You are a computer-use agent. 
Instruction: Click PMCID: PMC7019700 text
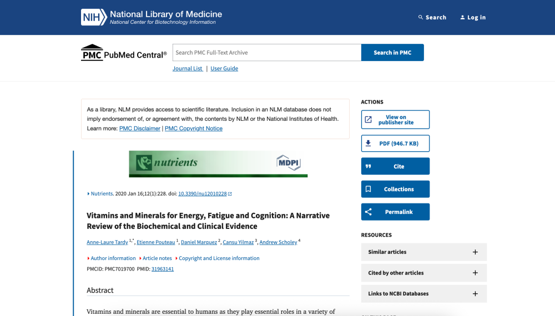tap(110, 269)
